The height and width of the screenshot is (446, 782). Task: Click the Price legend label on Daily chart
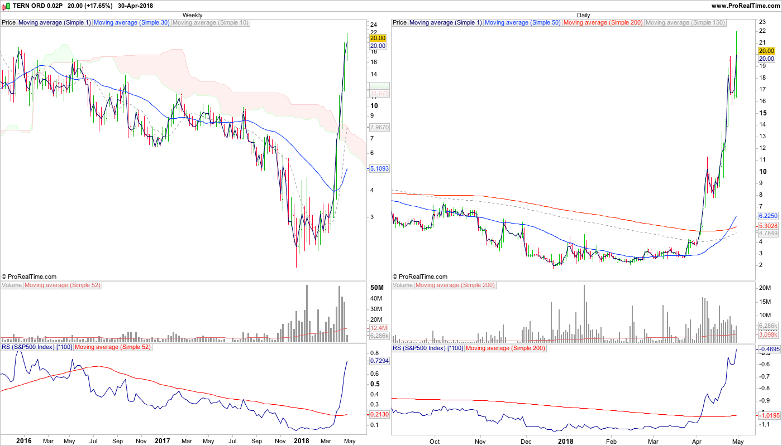400,23
